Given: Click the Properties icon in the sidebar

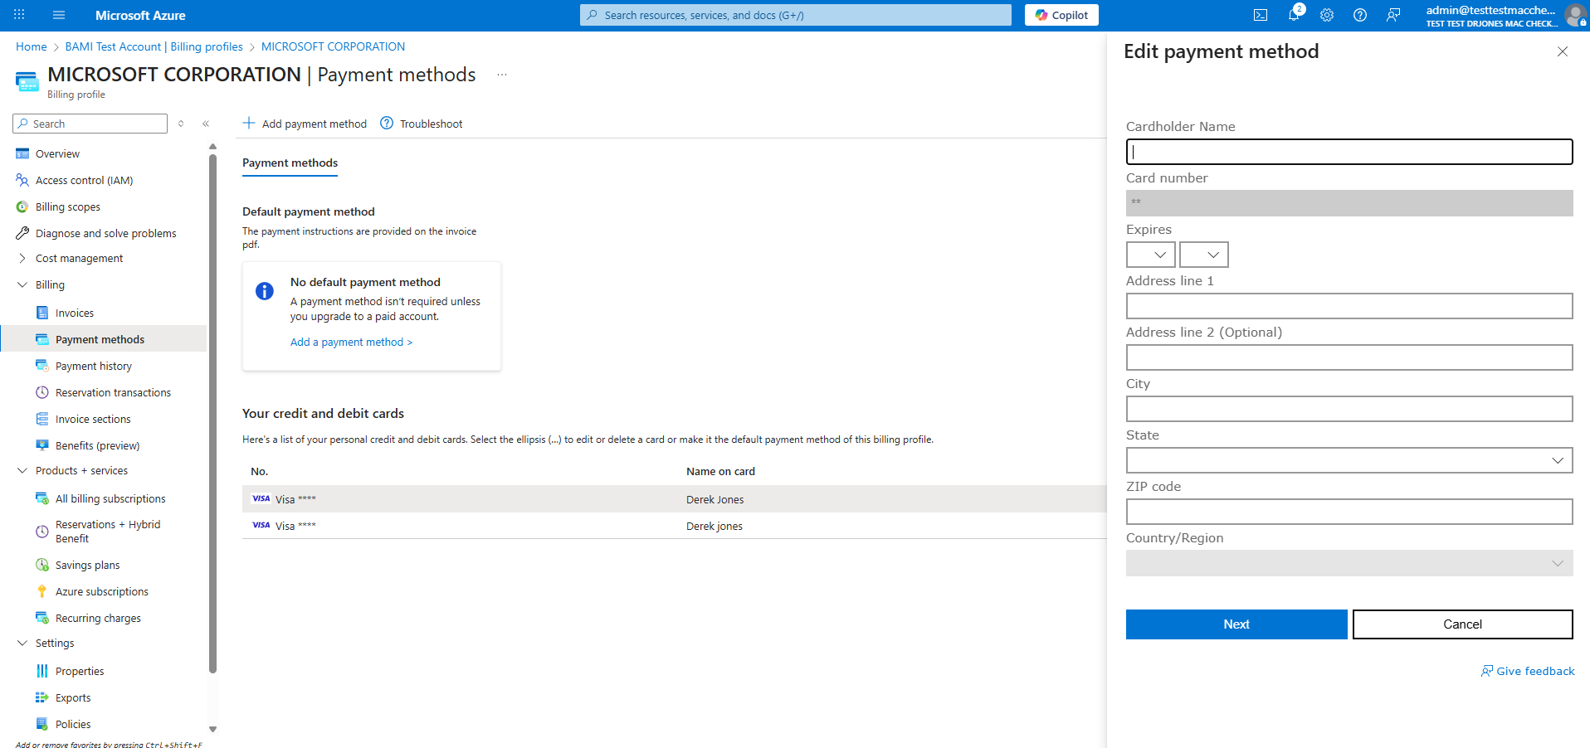Looking at the screenshot, I should [42, 671].
